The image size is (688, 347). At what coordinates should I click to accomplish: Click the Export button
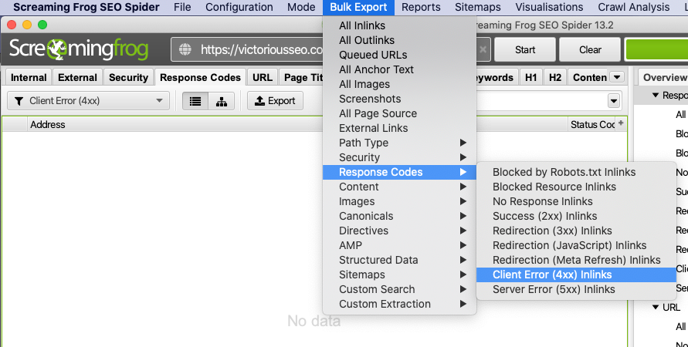pos(275,101)
